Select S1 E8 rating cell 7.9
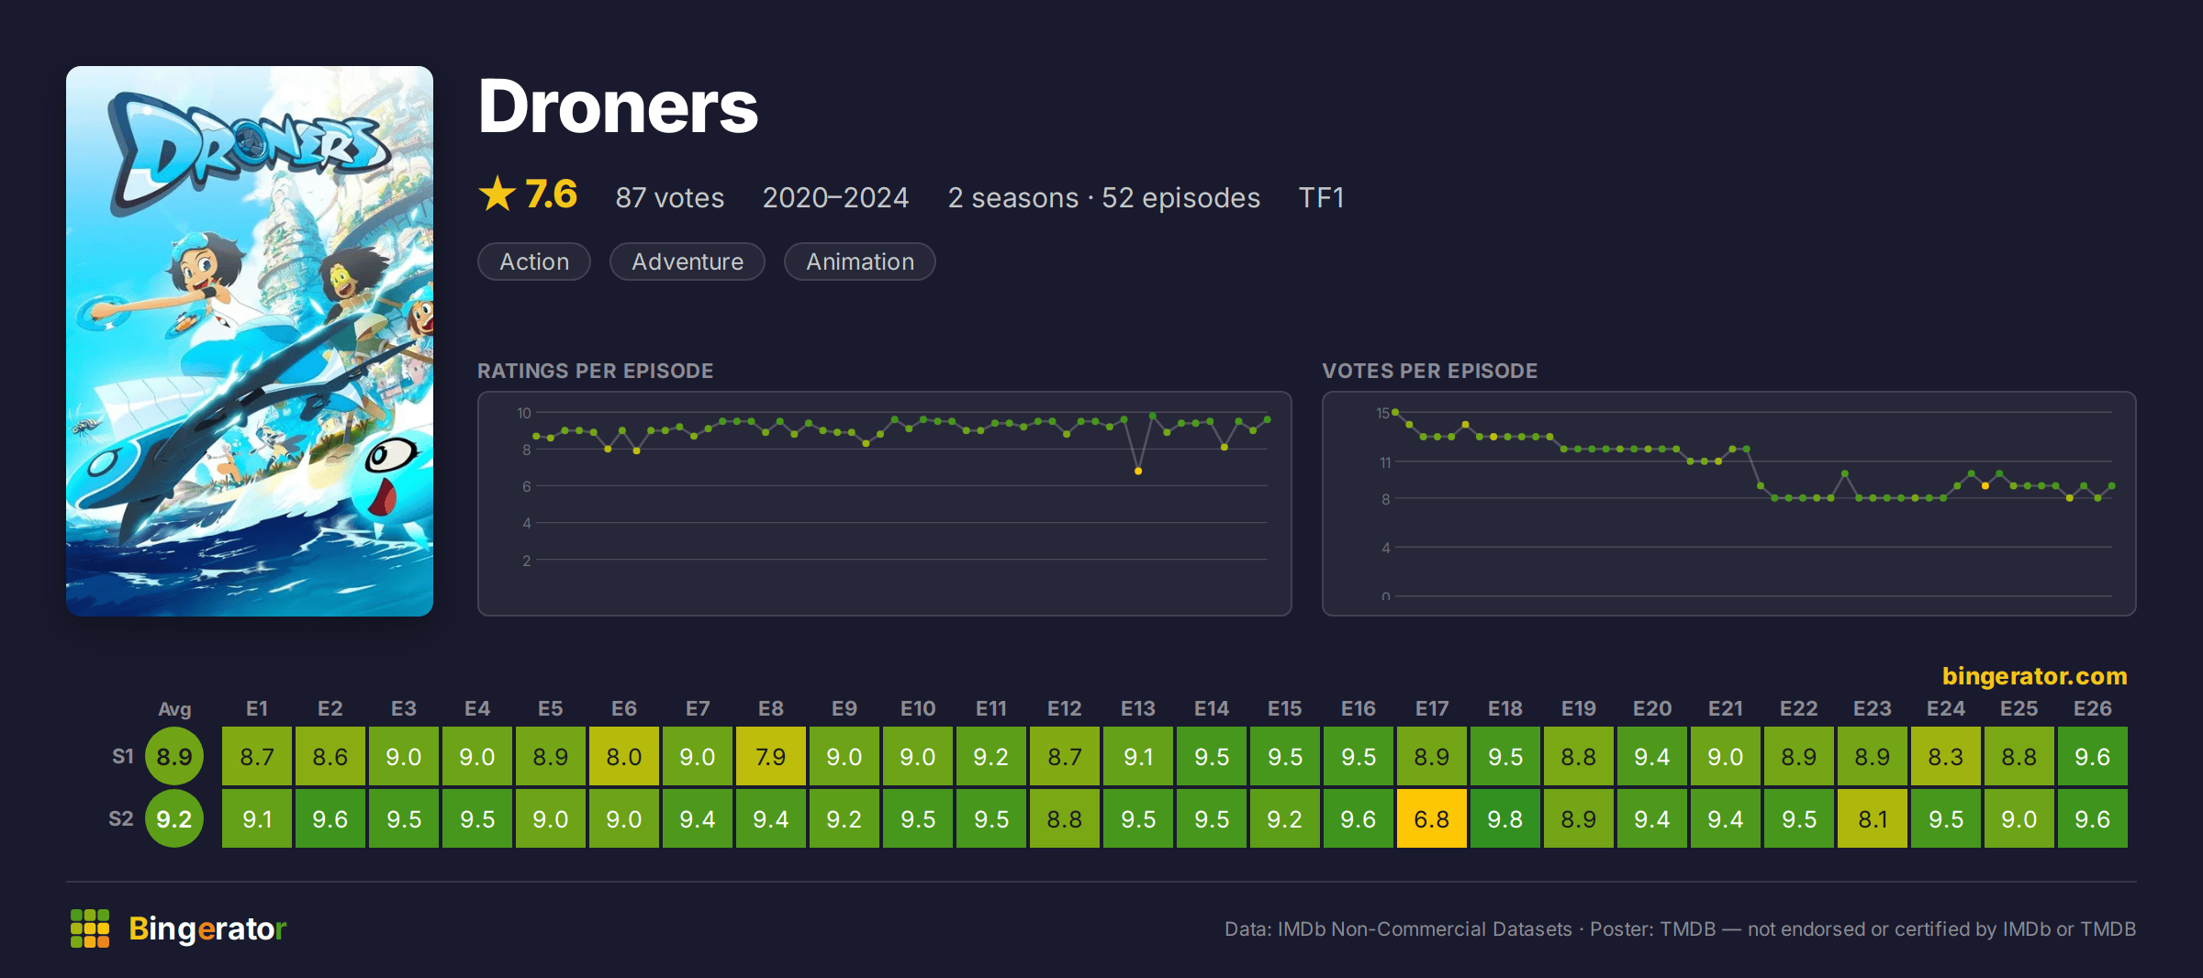 tap(771, 757)
